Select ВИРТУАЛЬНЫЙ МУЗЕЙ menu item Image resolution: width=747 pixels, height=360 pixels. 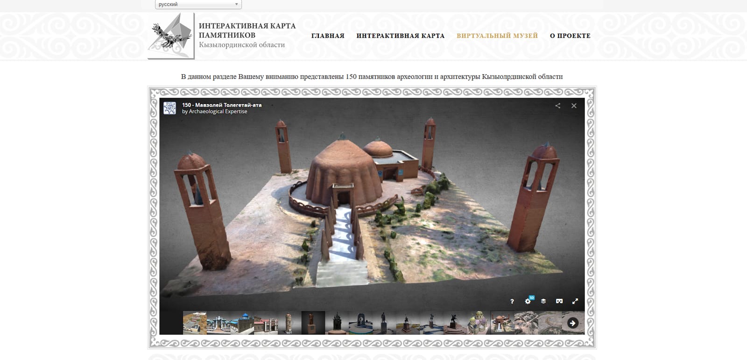pos(497,36)
